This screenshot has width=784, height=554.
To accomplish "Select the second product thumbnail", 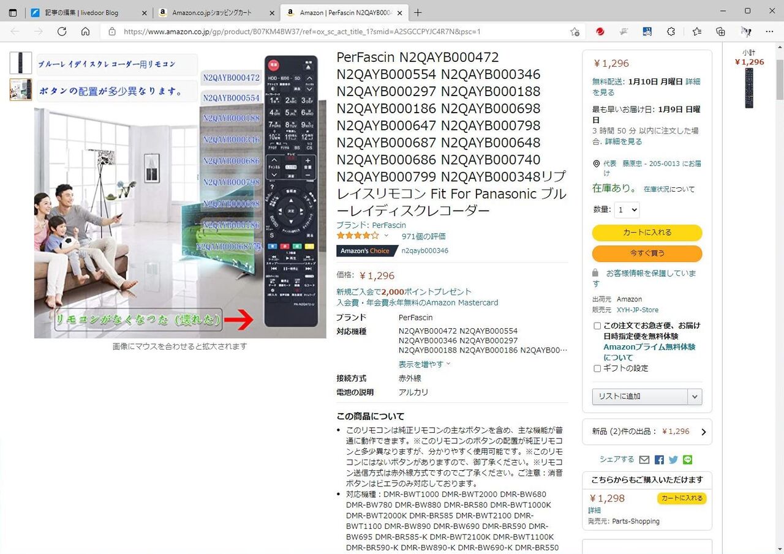I will click(21, 89).
